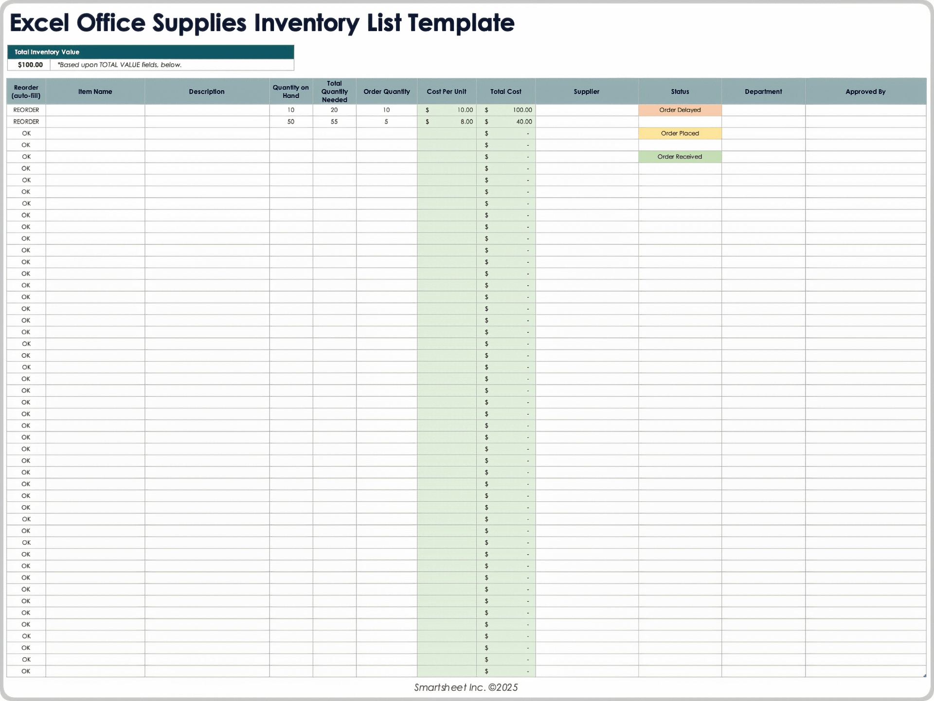Image resolution: width=934 pixels, height=701 pixels.
Task: Click the "Excel Office Supplies Inventory List Template" title
Action: pyautogui.click(x=263, y=22)
